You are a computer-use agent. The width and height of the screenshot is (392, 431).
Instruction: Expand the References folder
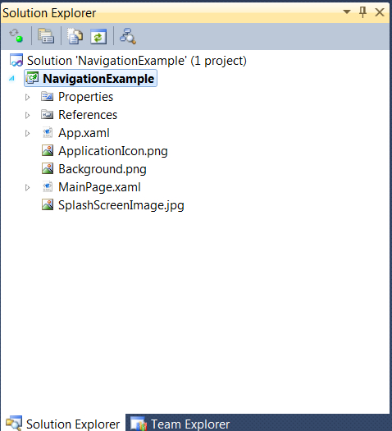tap(27, 115)
